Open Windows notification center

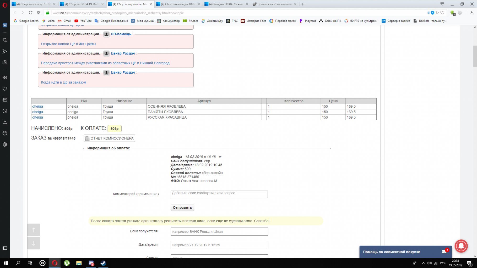(469, 263)
